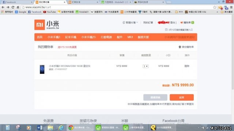The height and width of the screenshot is (131, 234).
Task: Reload the page with the refresh icon
Action: tap(13, 7)
